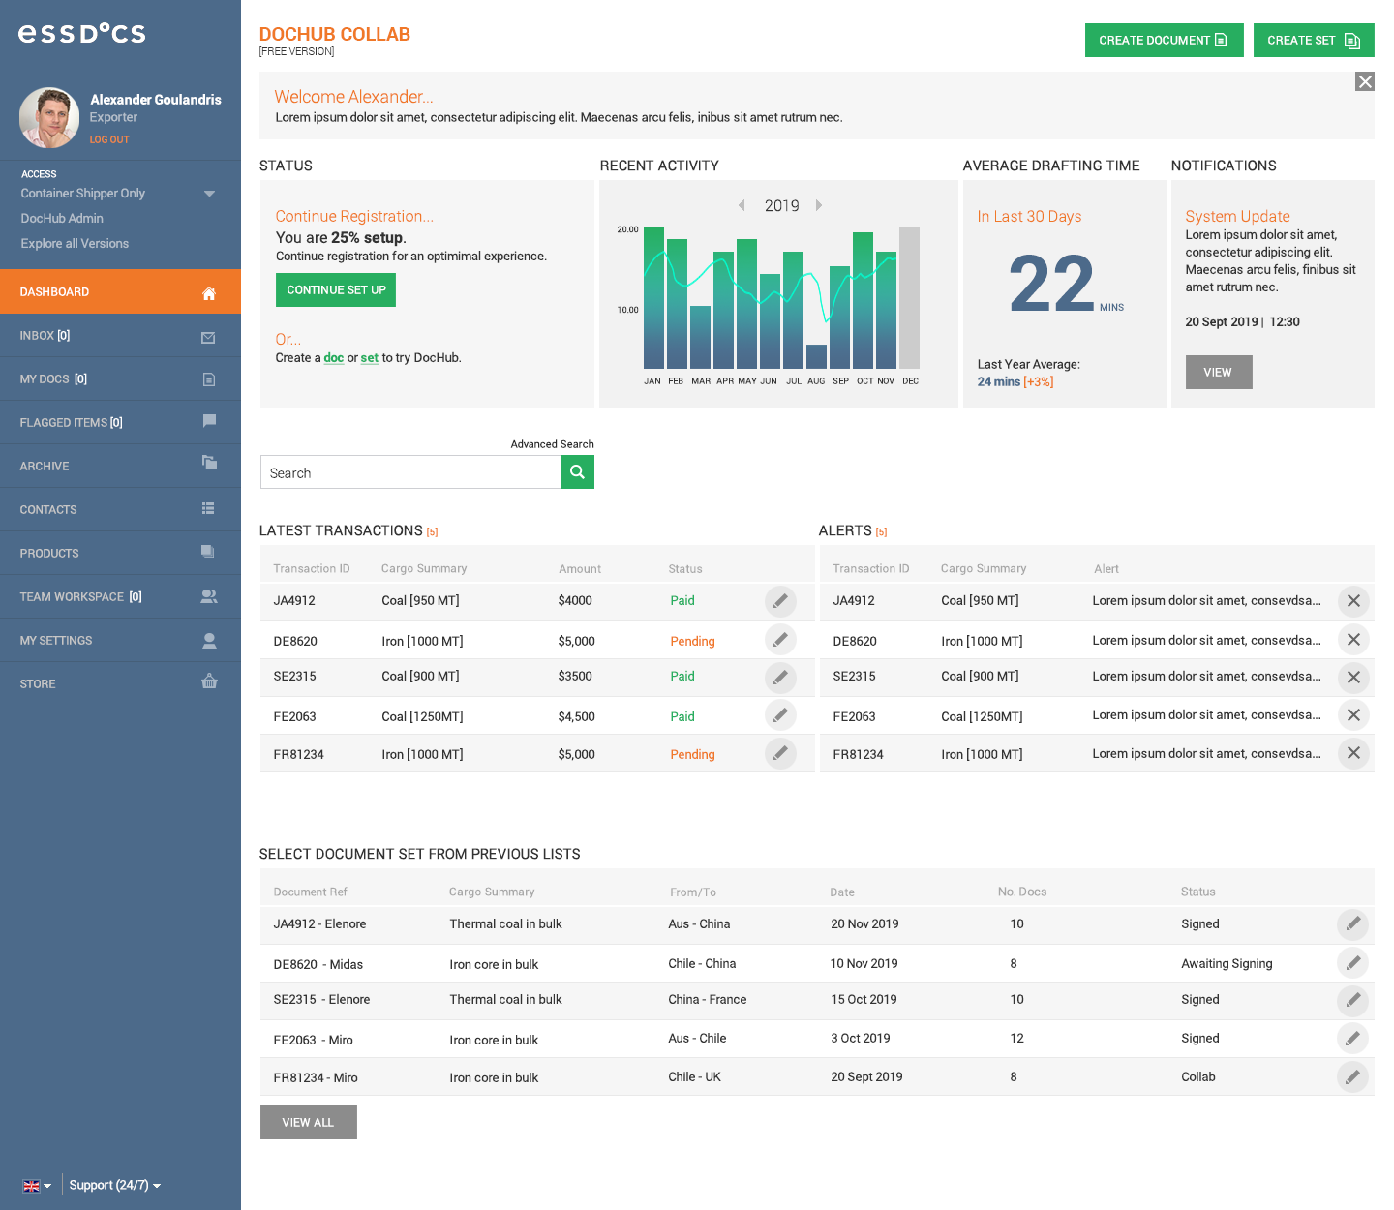1394x1210 pixels.
Task: Click the JAN bar in activity chart
Action: click(653, 297)
